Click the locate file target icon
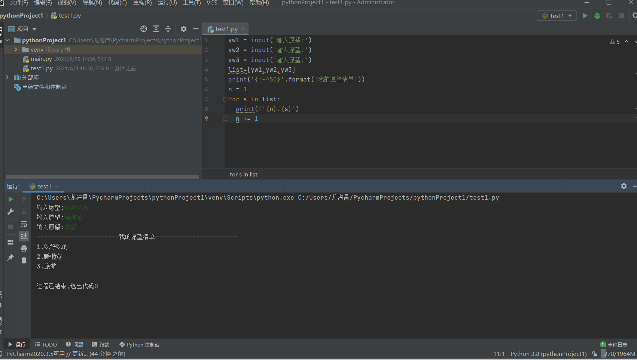The image size is (637, 360). click(144, 29)
